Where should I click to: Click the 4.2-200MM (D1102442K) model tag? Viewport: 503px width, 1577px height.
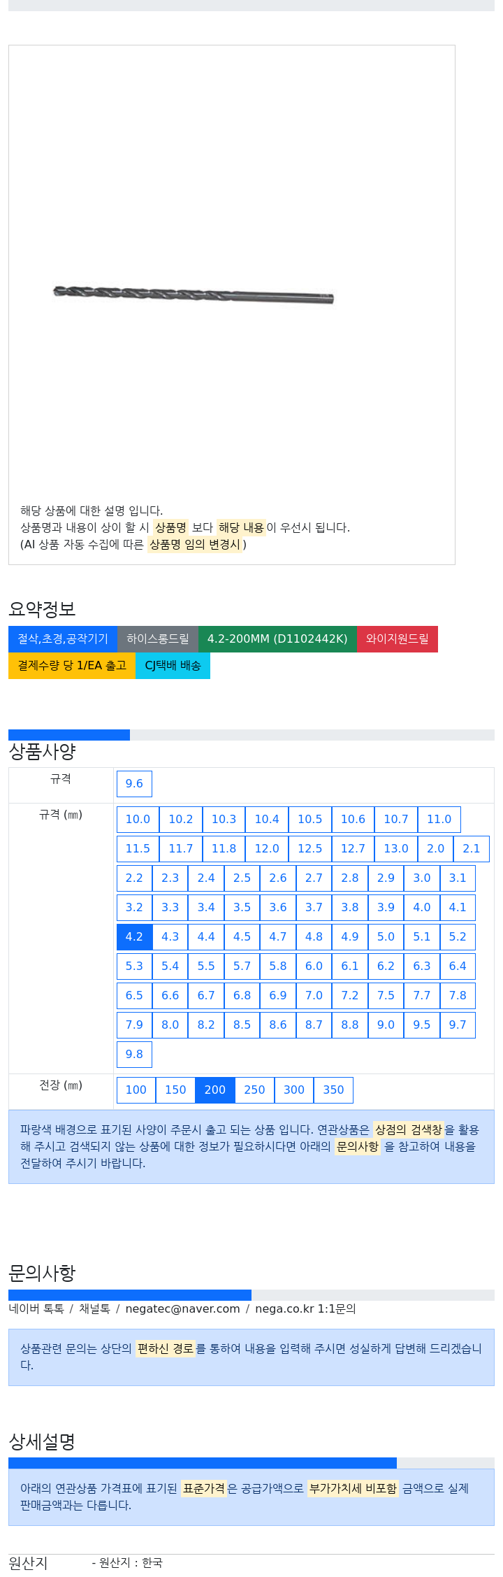click(x=277, y=639)
